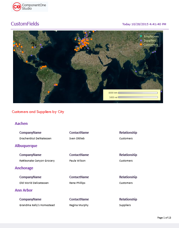Click the 8000 km scale bar

pos(137,93)
